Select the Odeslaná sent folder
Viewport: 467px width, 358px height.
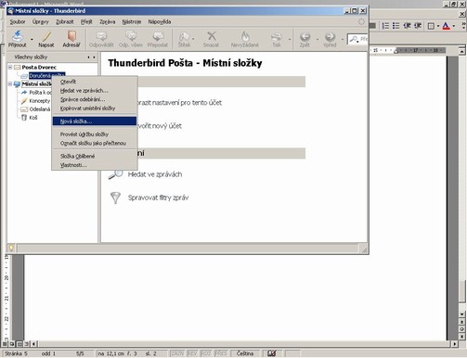click(40, 109)
